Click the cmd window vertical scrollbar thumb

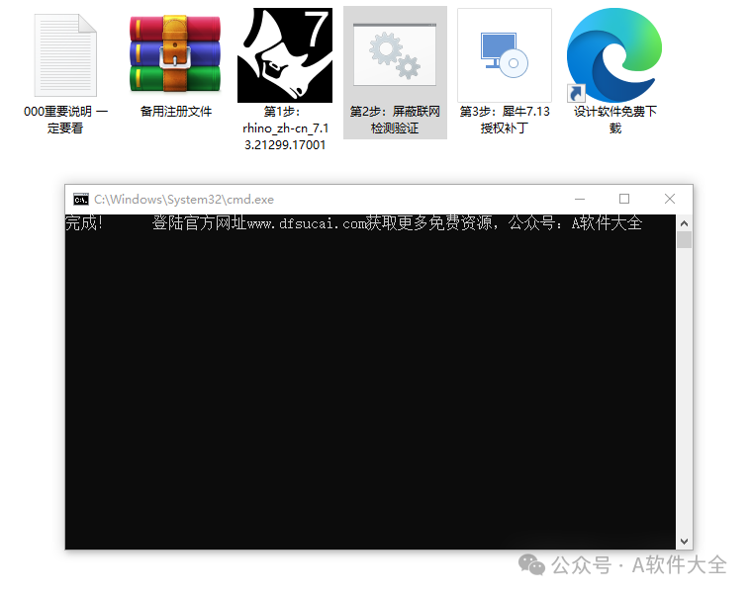pos(684,239)
